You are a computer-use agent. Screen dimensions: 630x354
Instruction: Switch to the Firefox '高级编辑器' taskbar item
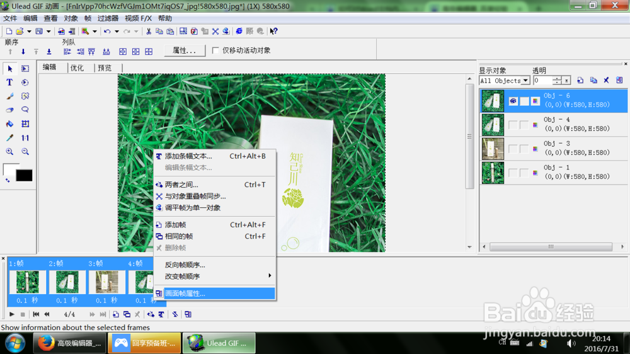[69, 343]
